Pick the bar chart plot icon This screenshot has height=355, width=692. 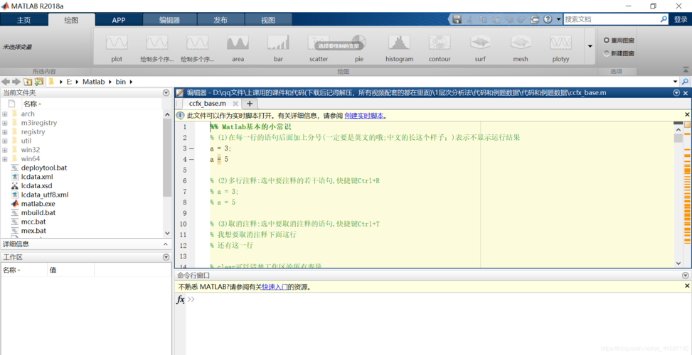[278, 43]
